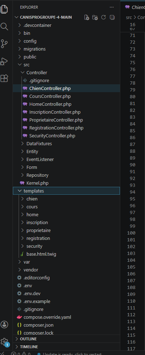Expand the Entity folder
The width and height of the screenshot is (145, 355).
tap(67, 151)
